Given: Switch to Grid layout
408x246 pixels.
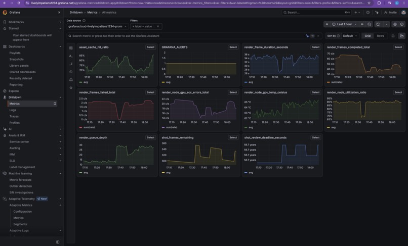Looking at the screenshot, I should point(368,36).
